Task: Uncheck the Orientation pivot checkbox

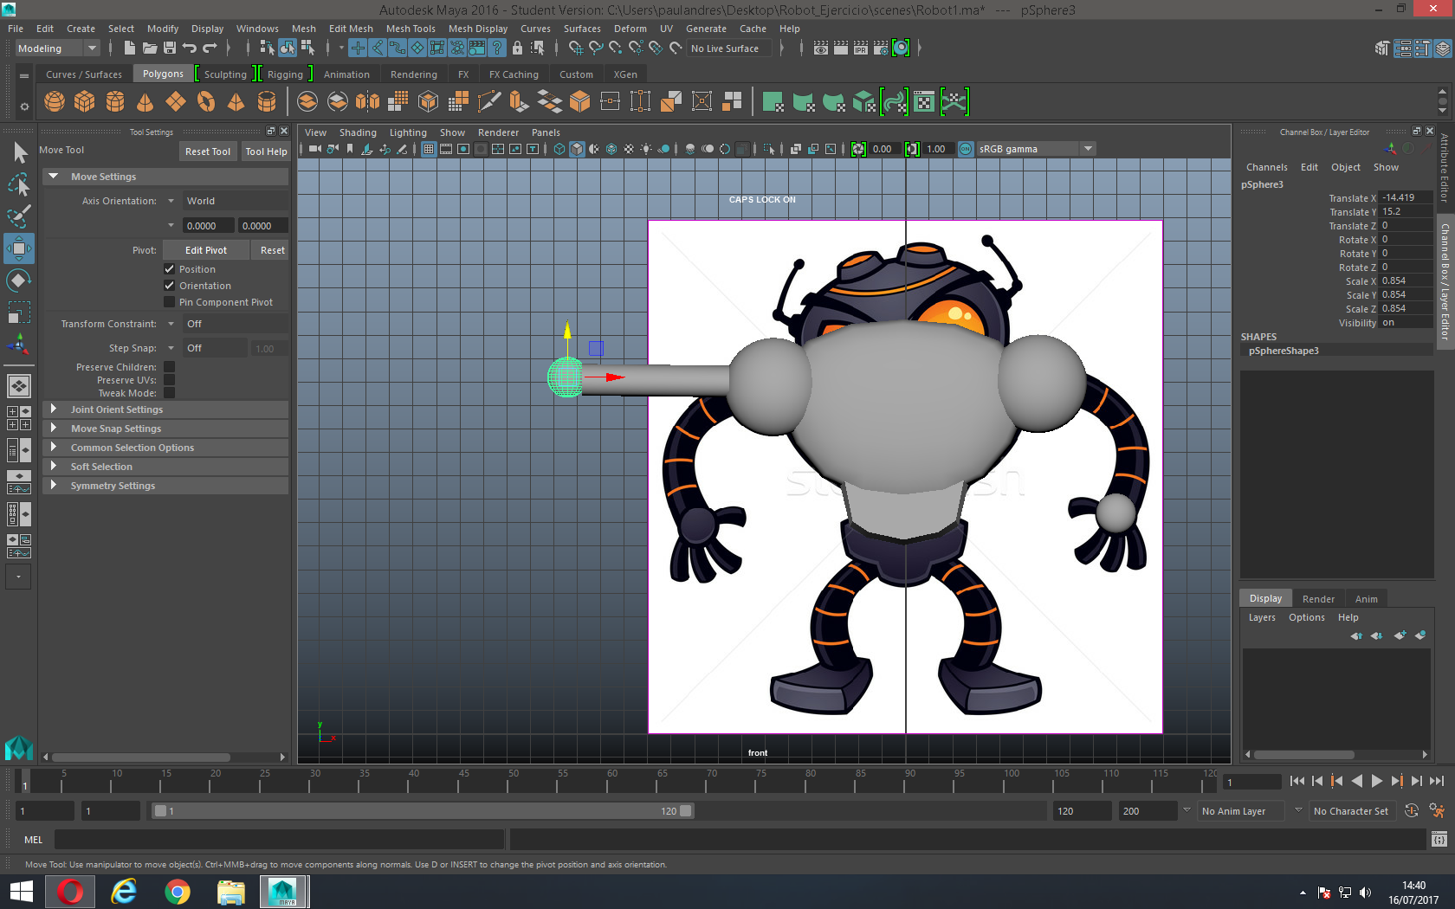Action: pos(170,286)
